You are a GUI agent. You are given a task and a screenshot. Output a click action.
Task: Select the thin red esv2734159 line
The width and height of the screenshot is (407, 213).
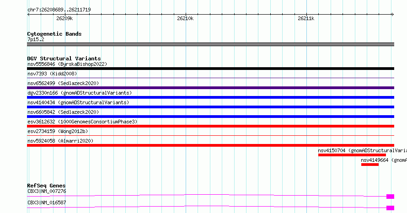click(x=210, y=135)
